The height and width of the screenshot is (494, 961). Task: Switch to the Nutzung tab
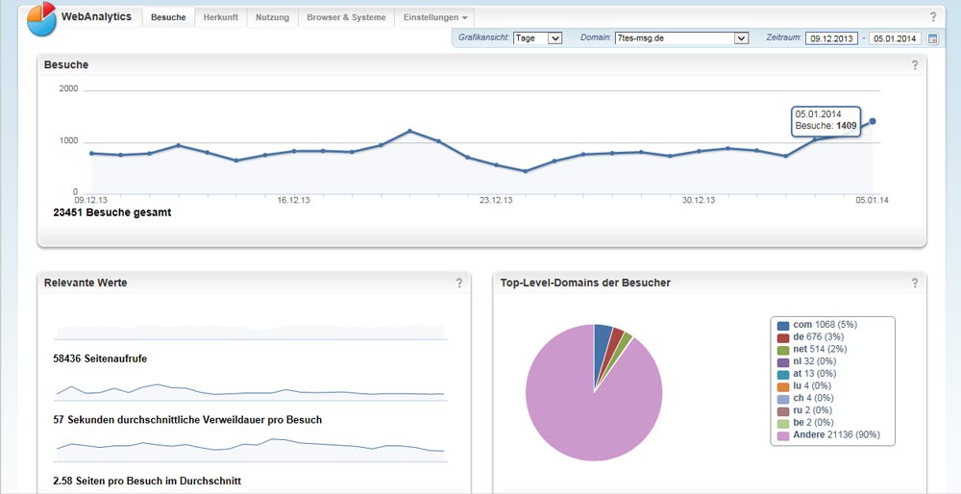click(272, 17)
